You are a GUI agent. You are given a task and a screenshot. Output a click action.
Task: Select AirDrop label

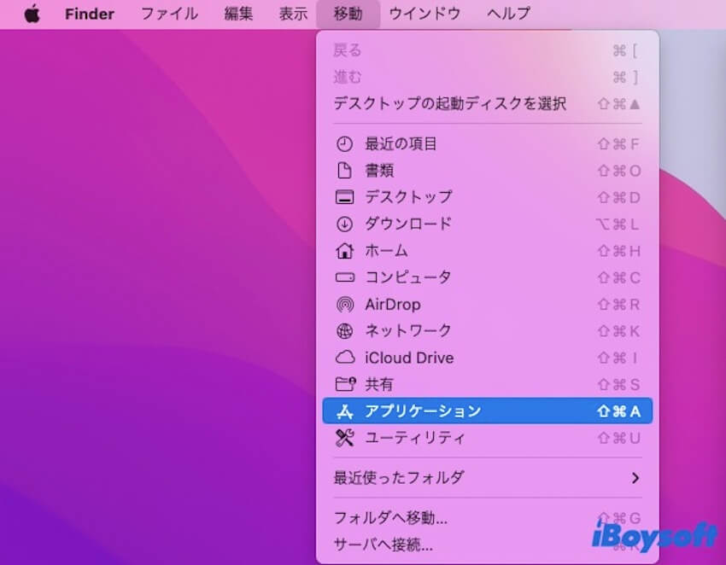(393, 305)
